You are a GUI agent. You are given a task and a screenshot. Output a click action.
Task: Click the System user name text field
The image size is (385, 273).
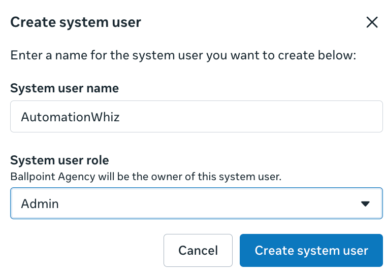197,117
